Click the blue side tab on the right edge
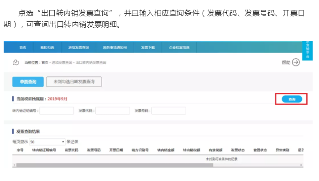 click(x=308, y=50)
